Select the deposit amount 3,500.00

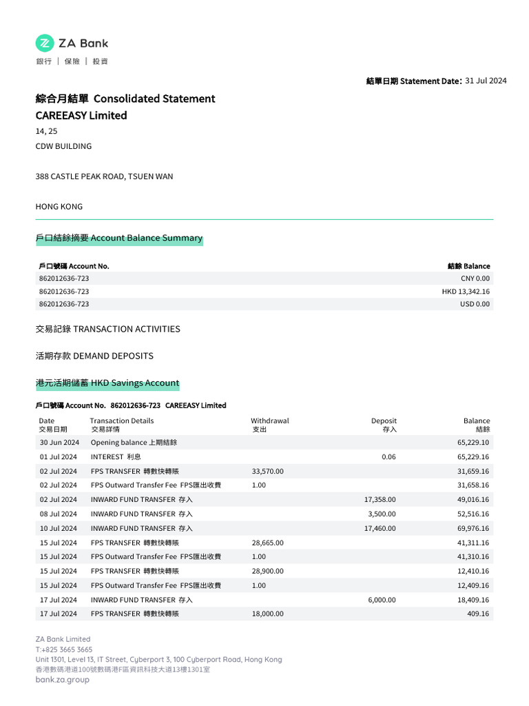(382, 514)
